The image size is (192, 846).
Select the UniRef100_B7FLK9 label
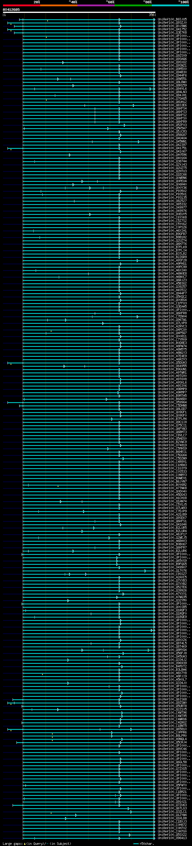pos(172,247)
